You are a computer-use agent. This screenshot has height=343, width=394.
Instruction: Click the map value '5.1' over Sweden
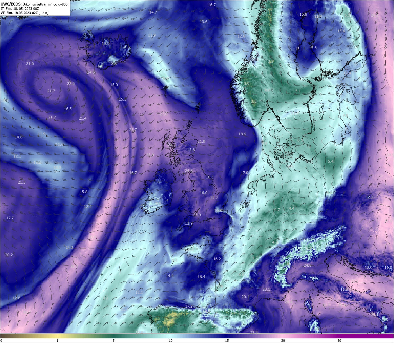[298, 91]
